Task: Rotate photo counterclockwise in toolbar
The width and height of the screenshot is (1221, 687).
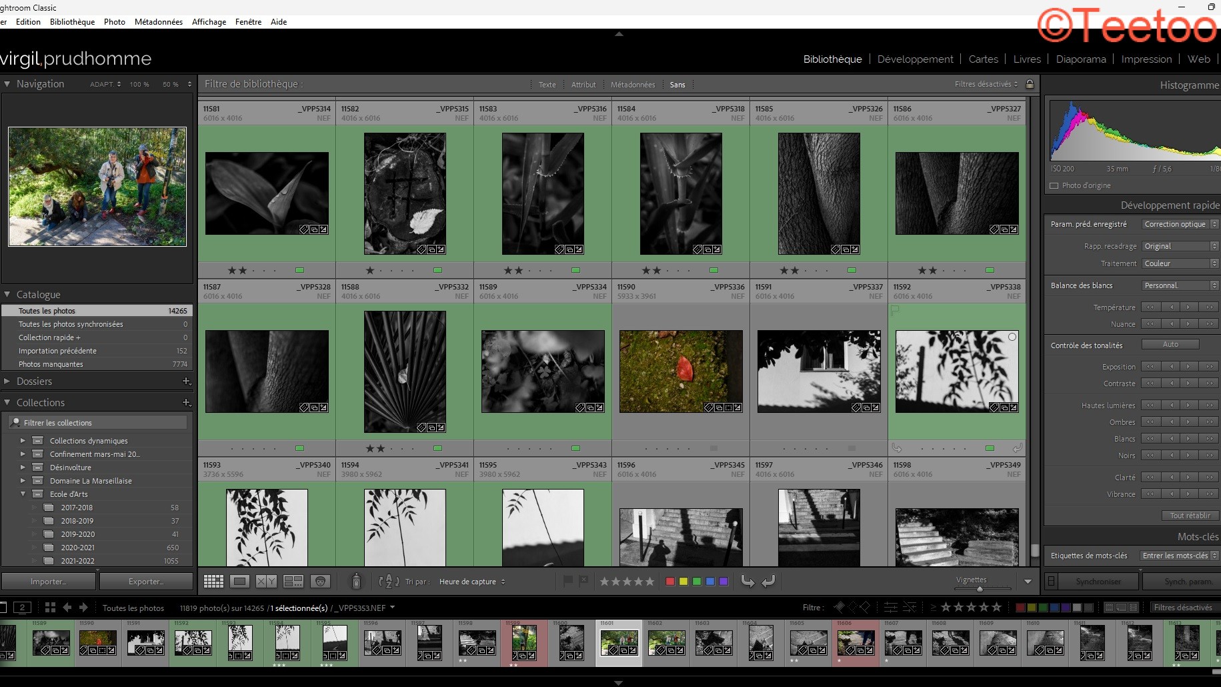Action: coord(748,582)
